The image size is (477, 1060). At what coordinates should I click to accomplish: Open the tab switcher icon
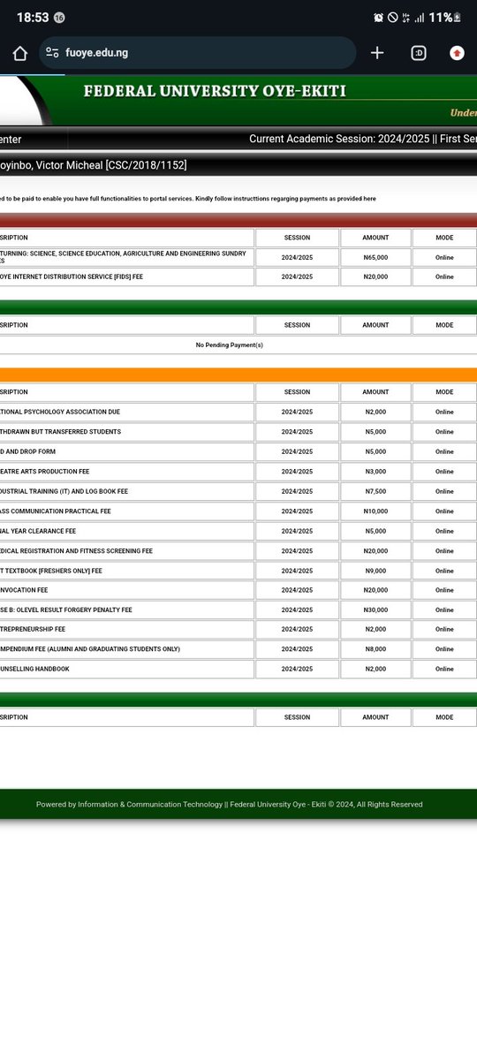click(x=419, y=53)
